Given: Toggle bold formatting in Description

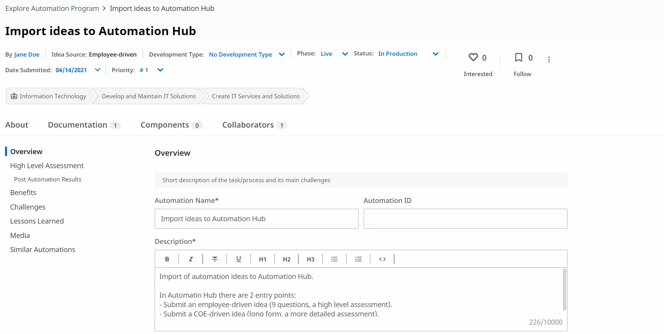Looking at the screenshot, I should pyautogui.click(x=167, y=259).
